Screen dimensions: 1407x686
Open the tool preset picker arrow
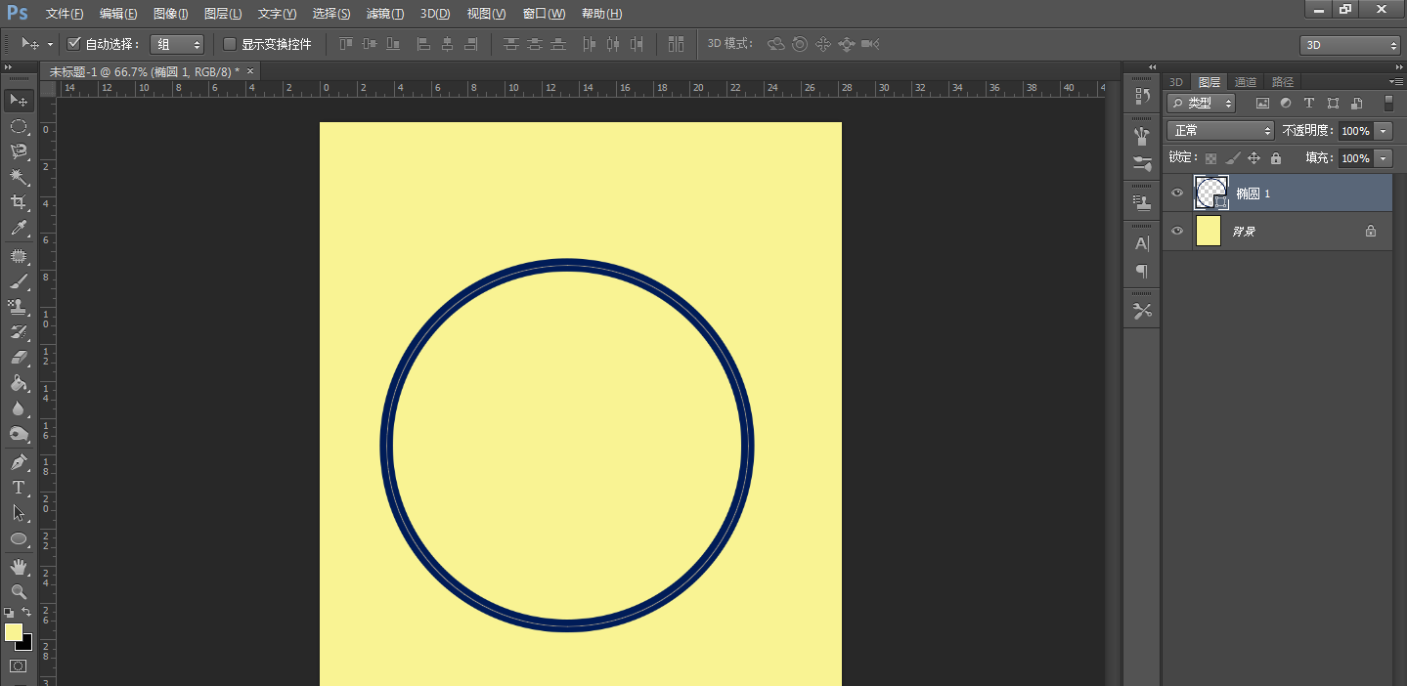(x=50, y=44)
